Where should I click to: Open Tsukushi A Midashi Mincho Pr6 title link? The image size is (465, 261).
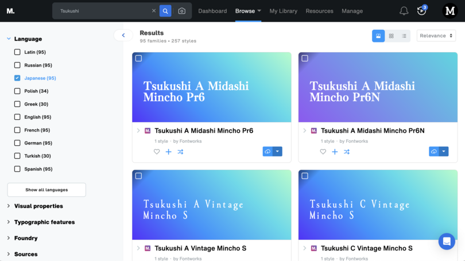(204, 131)
